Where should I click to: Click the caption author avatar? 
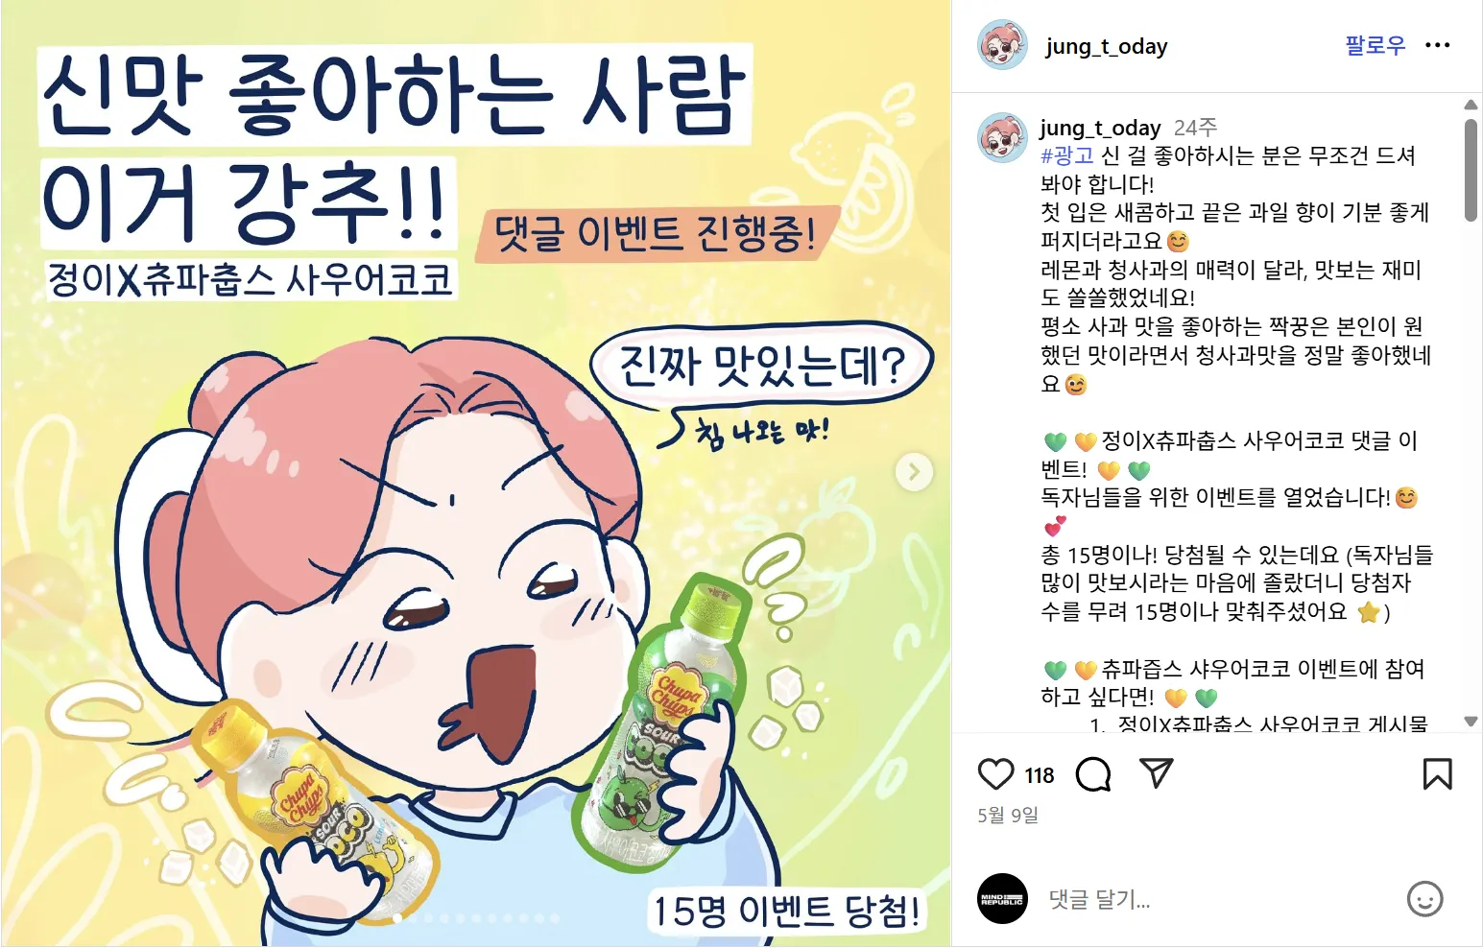pos(1002,137)
